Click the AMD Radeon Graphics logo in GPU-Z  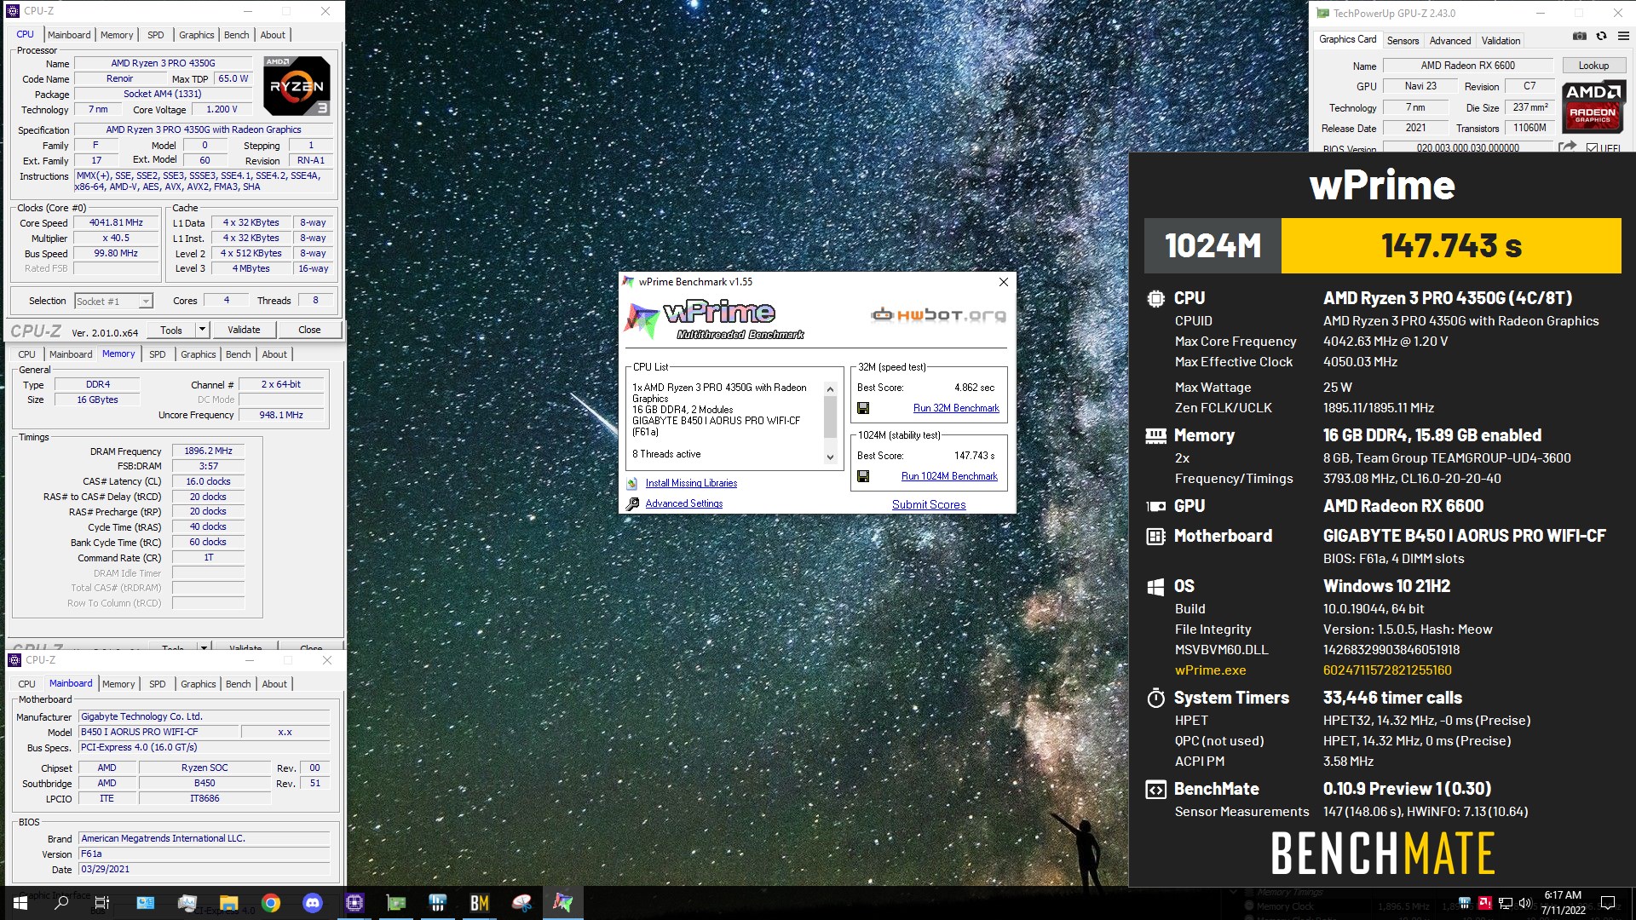[1593, 106]
